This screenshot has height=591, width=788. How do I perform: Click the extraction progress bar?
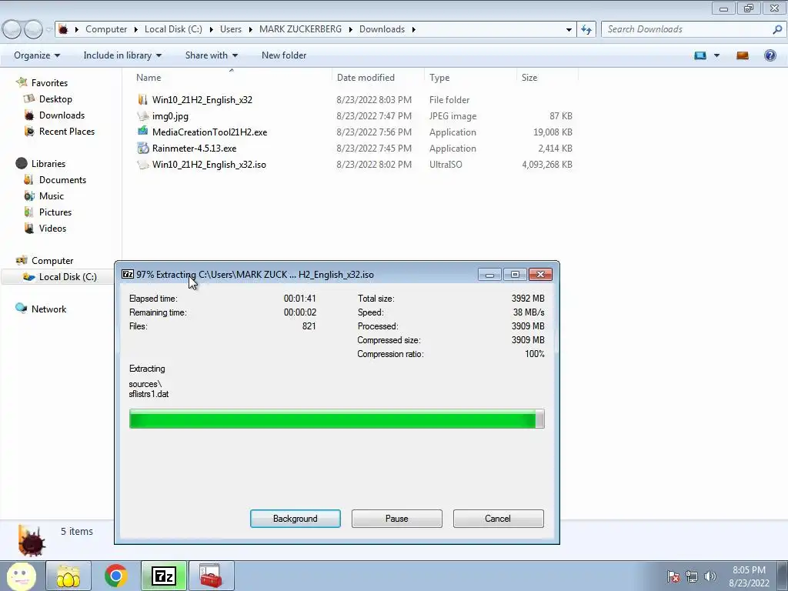click(337, 419)
